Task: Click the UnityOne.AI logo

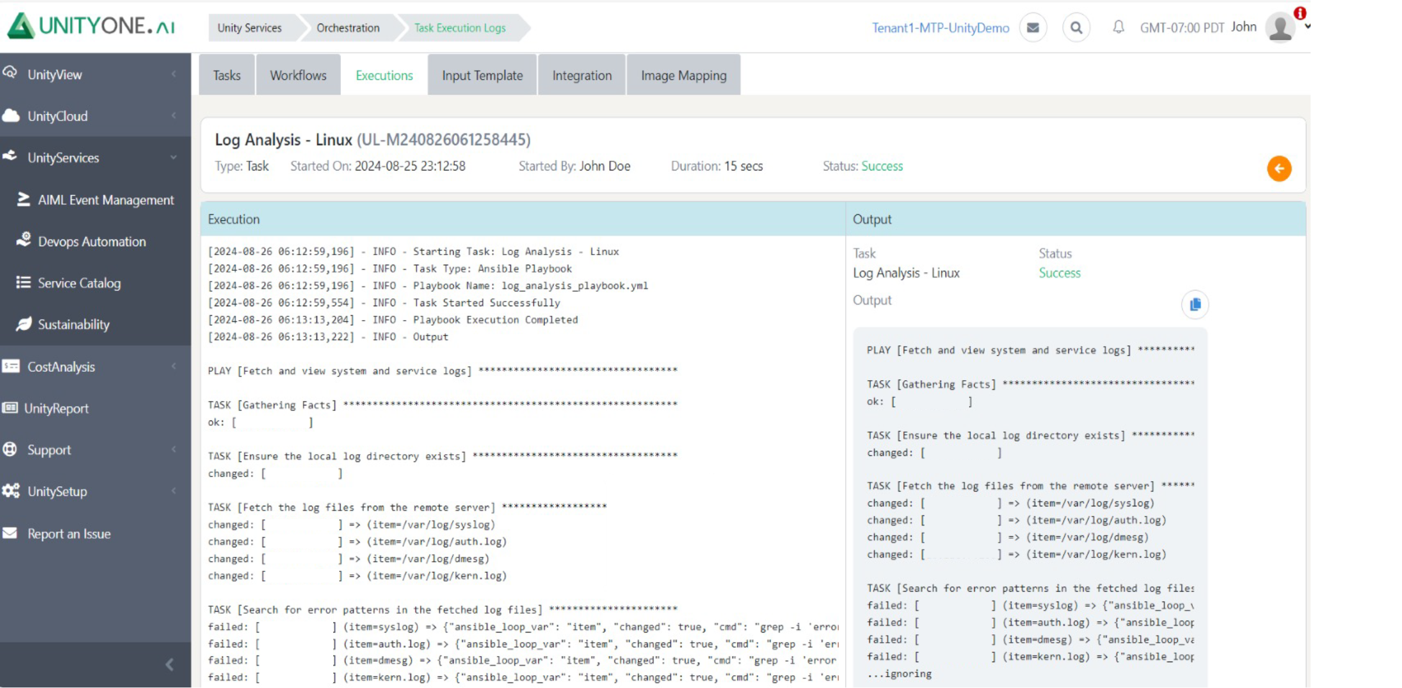Action: [91, 26]
